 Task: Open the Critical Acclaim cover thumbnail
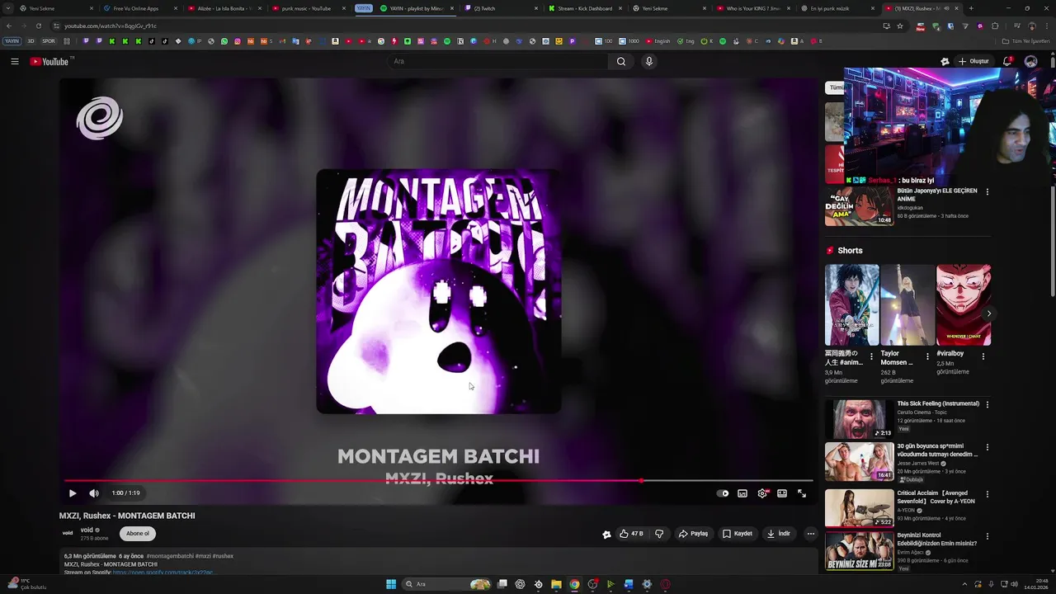click(x=859, y=508)
